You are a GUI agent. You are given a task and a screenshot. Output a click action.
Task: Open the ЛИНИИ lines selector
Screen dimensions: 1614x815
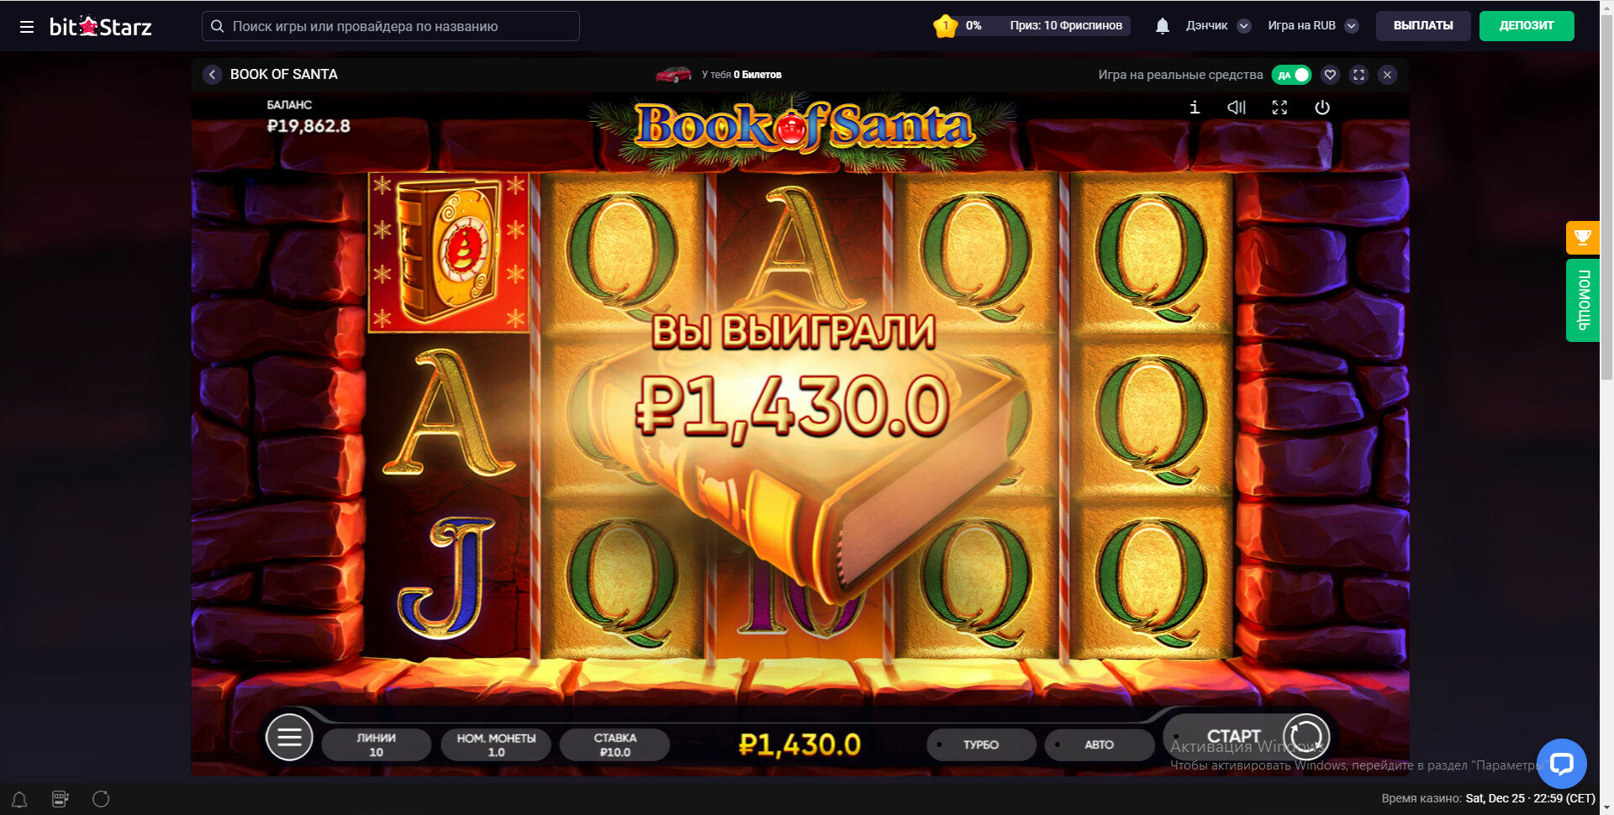[376, 744]
